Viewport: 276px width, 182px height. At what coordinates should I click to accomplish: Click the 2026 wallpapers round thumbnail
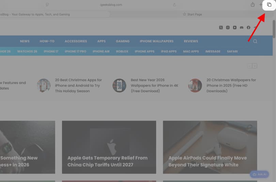tap(119, 85)
